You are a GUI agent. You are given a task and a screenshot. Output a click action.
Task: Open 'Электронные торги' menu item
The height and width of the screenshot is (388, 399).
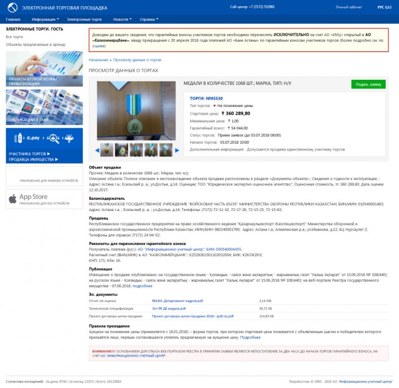(x=84, y=19)
